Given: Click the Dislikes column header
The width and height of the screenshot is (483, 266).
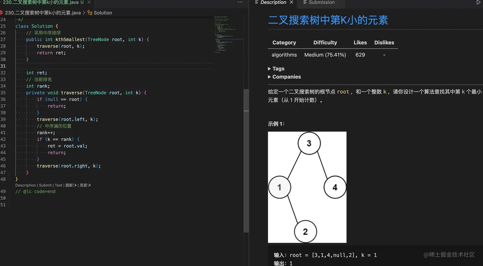Looking at the screenshot, I should [x=384, y=43].
